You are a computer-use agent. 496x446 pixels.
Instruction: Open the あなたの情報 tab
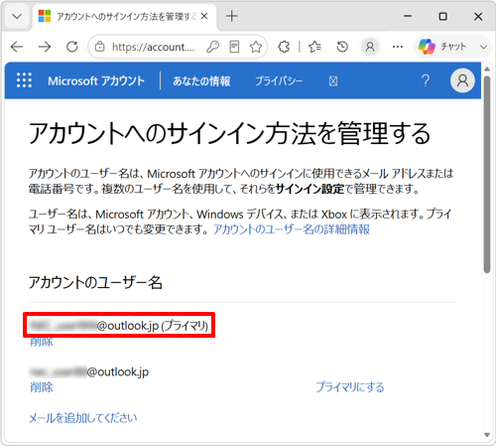201,80
